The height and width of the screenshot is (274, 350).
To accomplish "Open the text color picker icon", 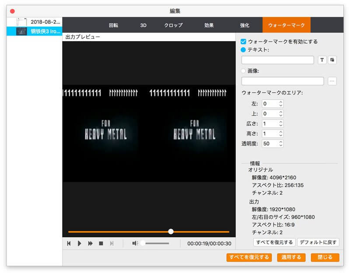I will point(332,60).
